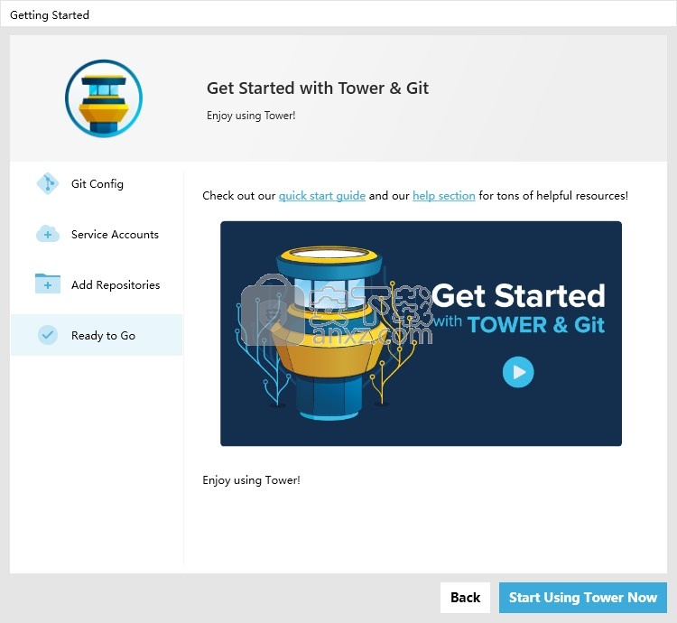Screen dimensions: 677x623
Task: Click the round Tower logo in header
Action: tap(104, 98)
